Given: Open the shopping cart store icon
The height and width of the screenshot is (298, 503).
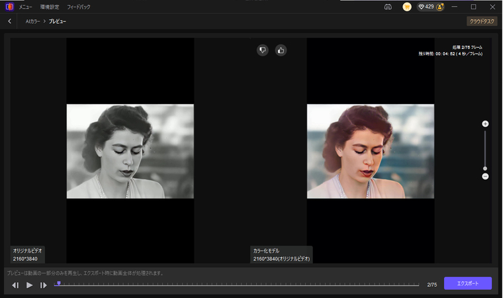Looking at the screenshot, I should (407, 7).
